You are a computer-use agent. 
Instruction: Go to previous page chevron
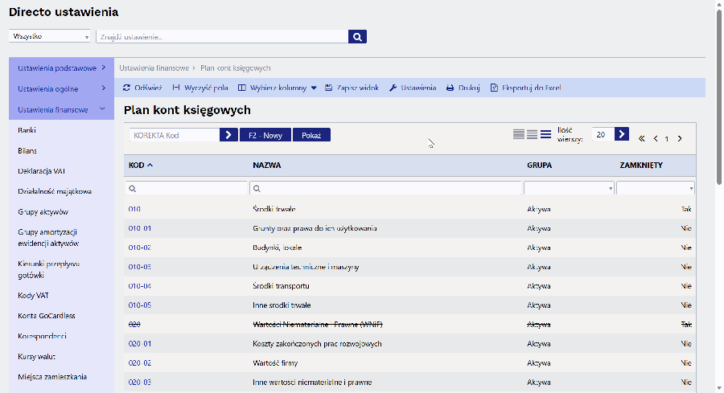click(x=656, y=138)
